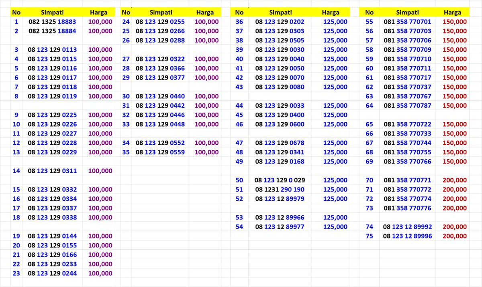The image size is (482, 287).
Task: Click number 08 123 129 0225
Action: (52, 115)
